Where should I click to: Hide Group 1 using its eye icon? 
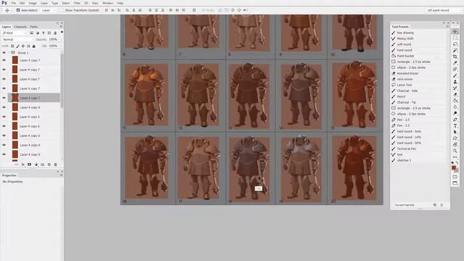coord(4,53)
